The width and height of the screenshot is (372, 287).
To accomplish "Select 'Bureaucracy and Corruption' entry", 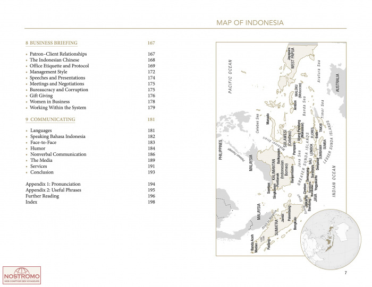I will coord(59,90).
